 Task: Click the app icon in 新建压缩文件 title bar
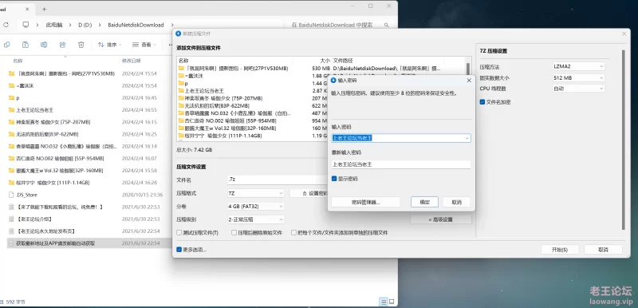pos(178,34)
